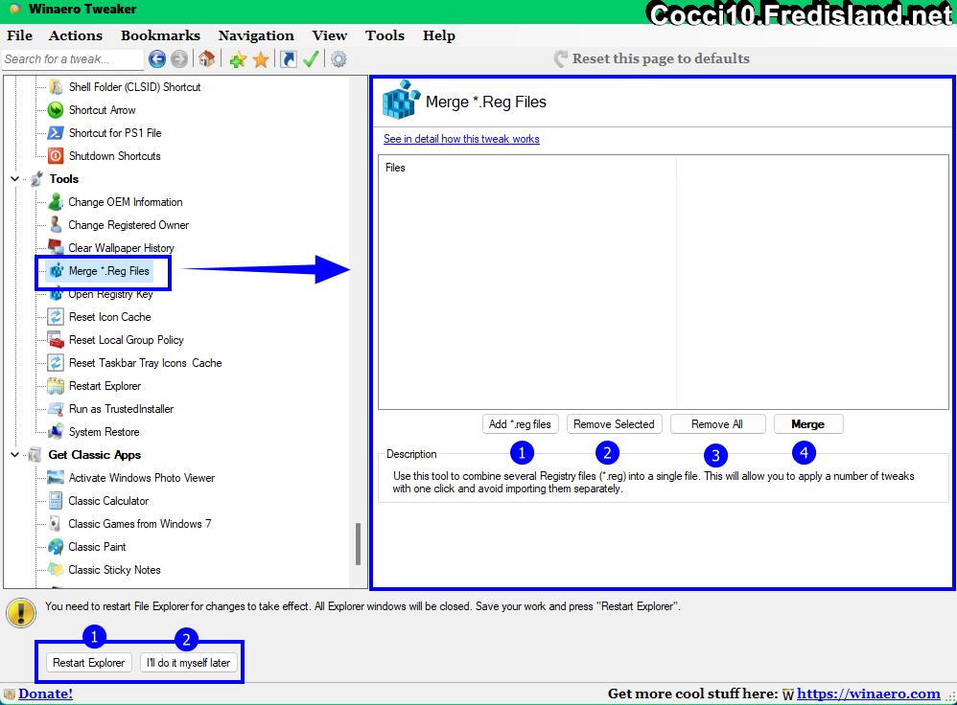Image resolution: width=957 pixels, height=705 pixels.
Task: Open the https://winaero.com link
Action: click(x=869, y=694)
